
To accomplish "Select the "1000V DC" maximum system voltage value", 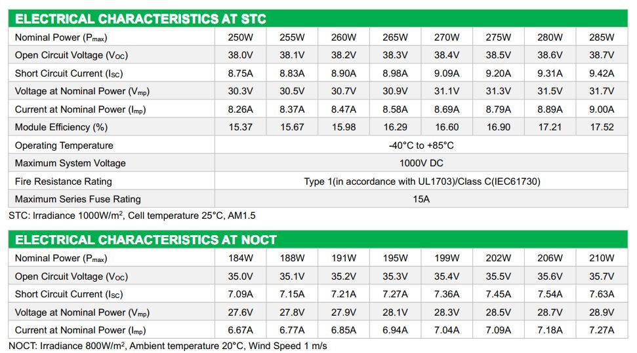I will pos(421,163).
